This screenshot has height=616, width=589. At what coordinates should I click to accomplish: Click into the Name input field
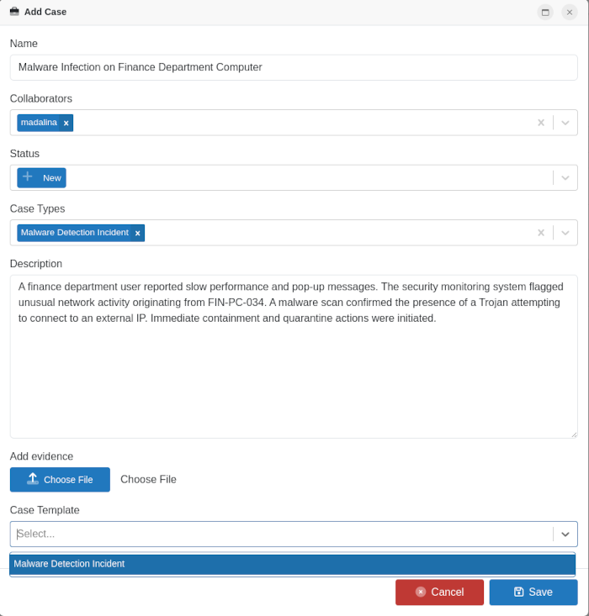pos(294,67)
